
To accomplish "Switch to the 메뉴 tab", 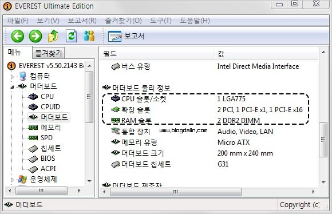I will tap(17, 52).
